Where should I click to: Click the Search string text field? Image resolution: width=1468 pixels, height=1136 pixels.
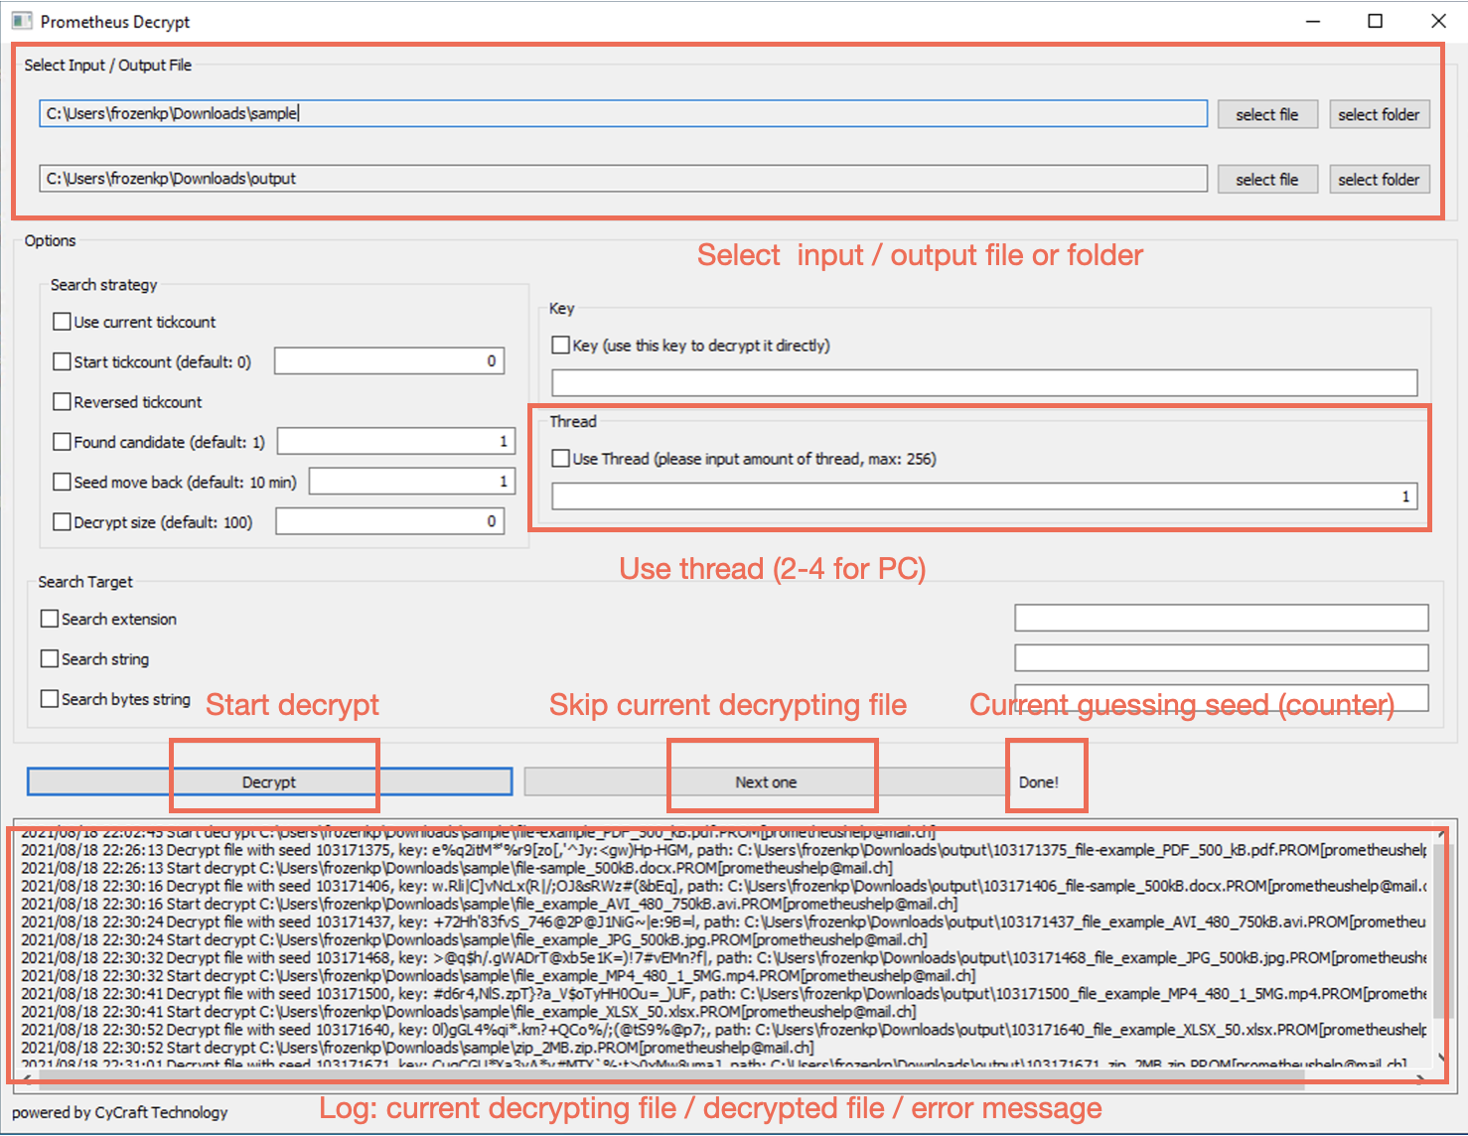point(1222,657)
